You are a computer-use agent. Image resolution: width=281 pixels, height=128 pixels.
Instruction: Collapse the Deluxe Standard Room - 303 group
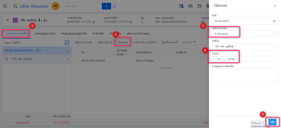tap(67, 51)
